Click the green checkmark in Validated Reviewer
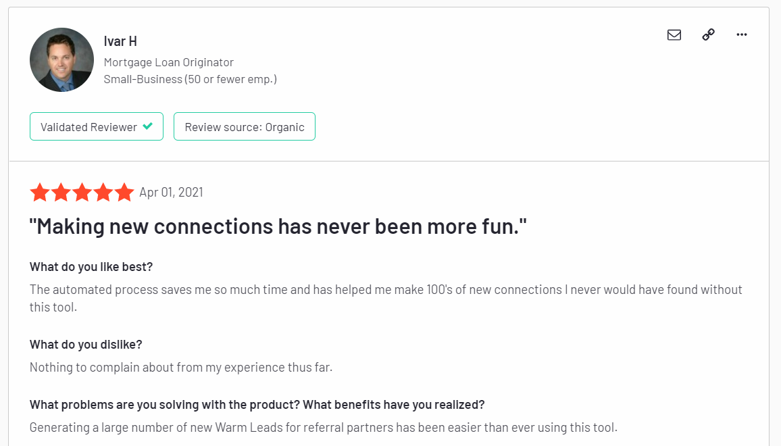This screenshot has width=781, height=446. [147, 126]
